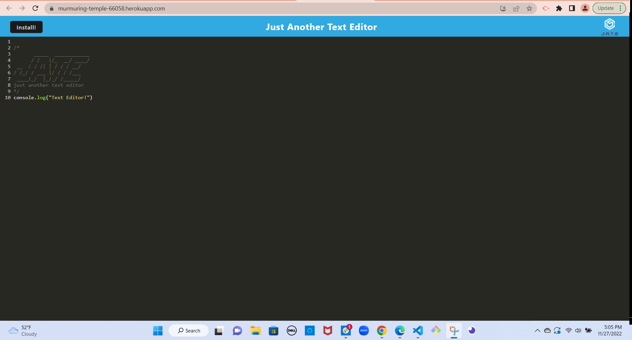Open Slack with the notification badge

tap(346, 331)
